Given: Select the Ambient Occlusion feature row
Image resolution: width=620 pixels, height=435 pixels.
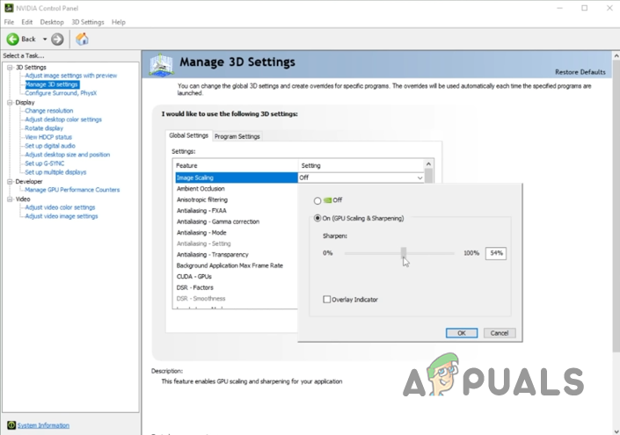Looking at the screenshot, I should pyautogui.click(x=236, y=189).
